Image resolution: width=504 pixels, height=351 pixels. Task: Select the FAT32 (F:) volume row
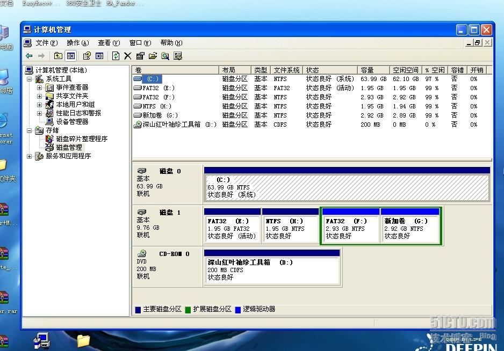(x=312, y=97)
